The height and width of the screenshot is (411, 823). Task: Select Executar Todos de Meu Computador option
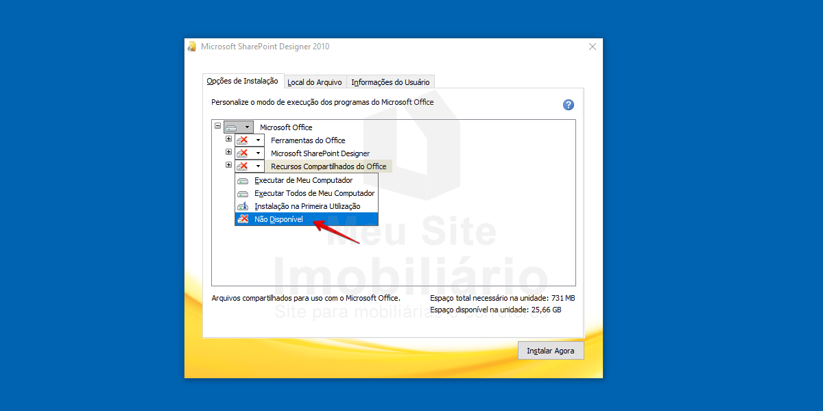point(314,194)
